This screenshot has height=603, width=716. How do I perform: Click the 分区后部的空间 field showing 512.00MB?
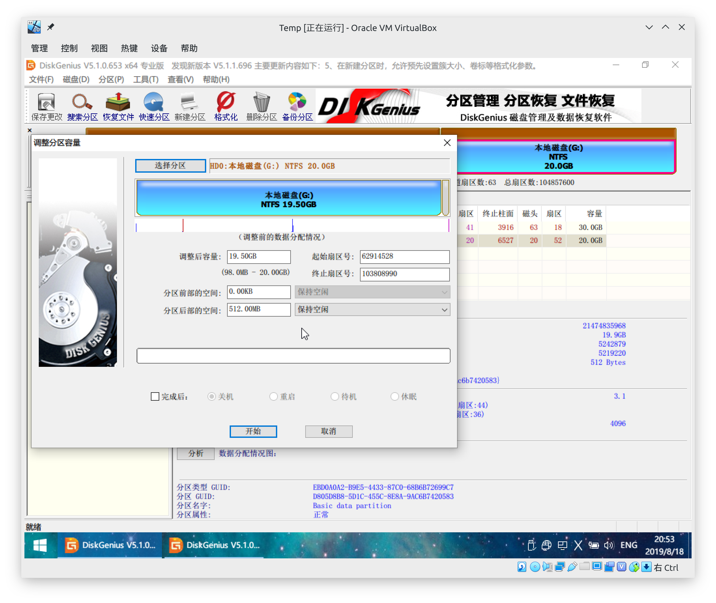259,310
